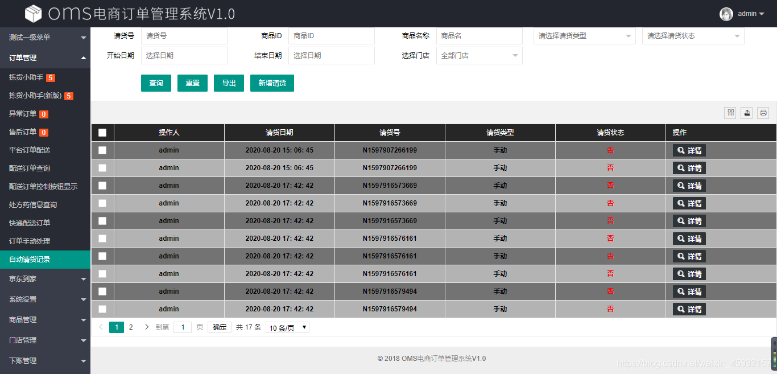The height and width of the screenshot is (374, 777).
Task: Expand the 京东到家 sidebar menu
Action: tap(45, 279)
